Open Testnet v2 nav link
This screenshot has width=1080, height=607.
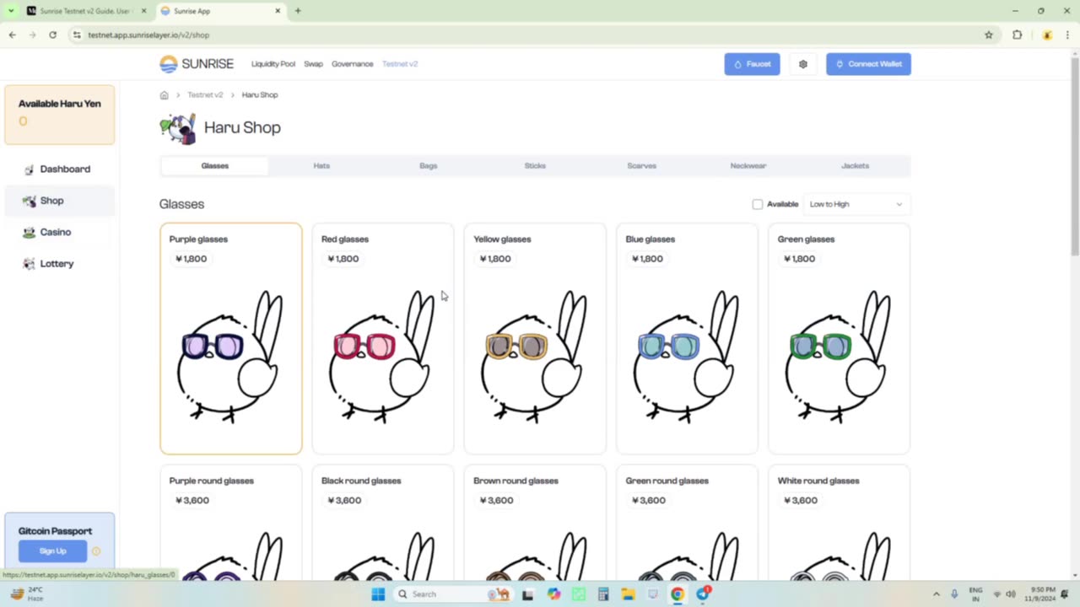400,64
